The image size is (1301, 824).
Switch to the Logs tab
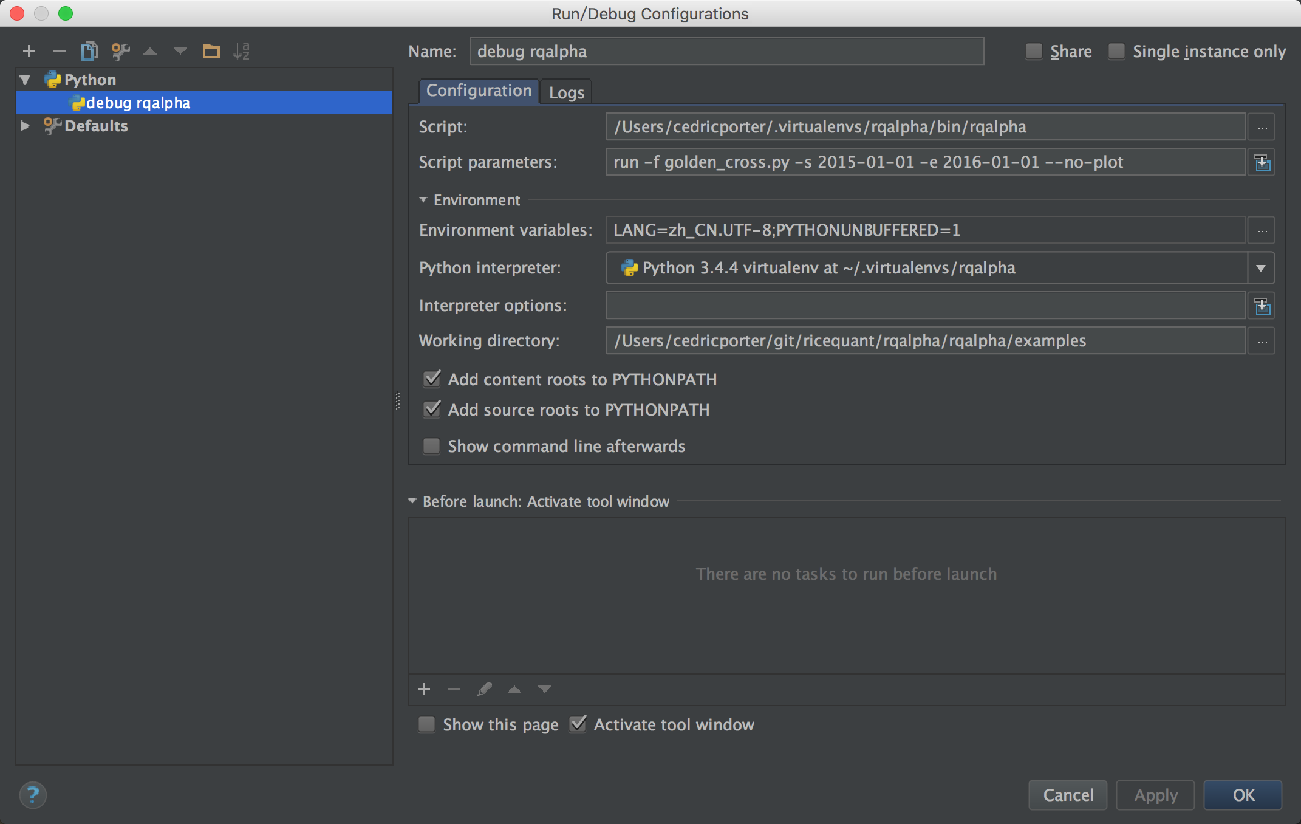566,92
